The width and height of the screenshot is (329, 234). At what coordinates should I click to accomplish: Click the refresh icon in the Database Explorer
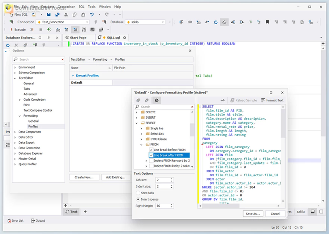8,45
